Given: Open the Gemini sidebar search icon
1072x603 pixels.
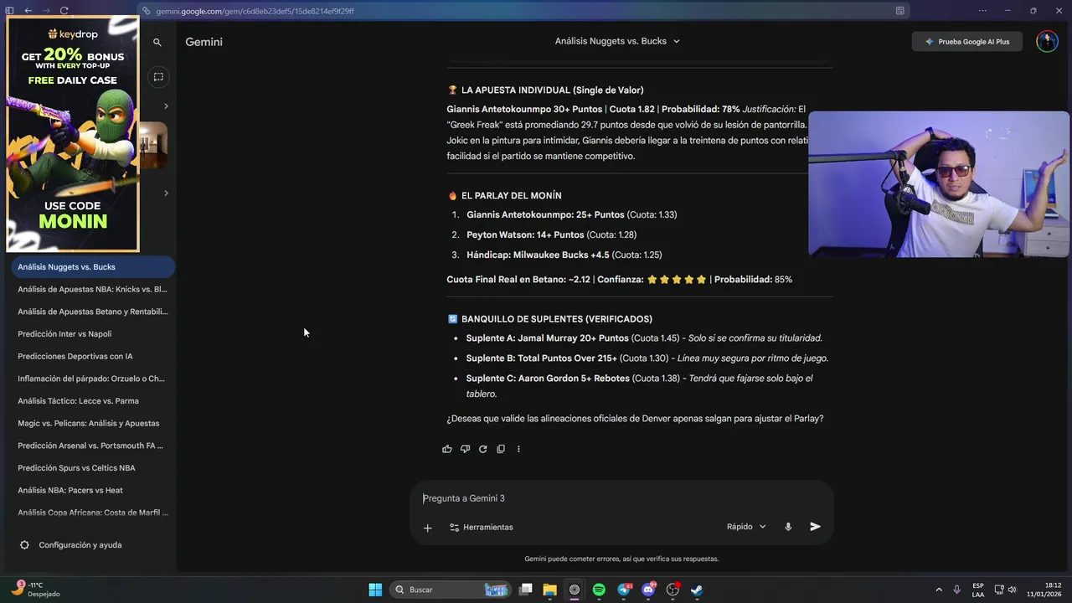Looking at the screenshot, I should point(157,42).
